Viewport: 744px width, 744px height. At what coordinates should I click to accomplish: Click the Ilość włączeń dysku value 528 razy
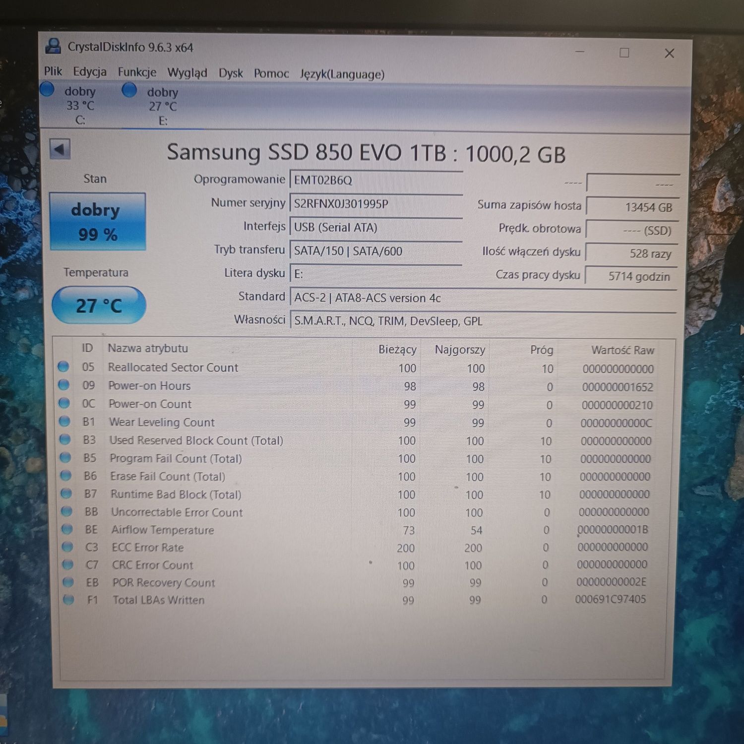point(631,253)
